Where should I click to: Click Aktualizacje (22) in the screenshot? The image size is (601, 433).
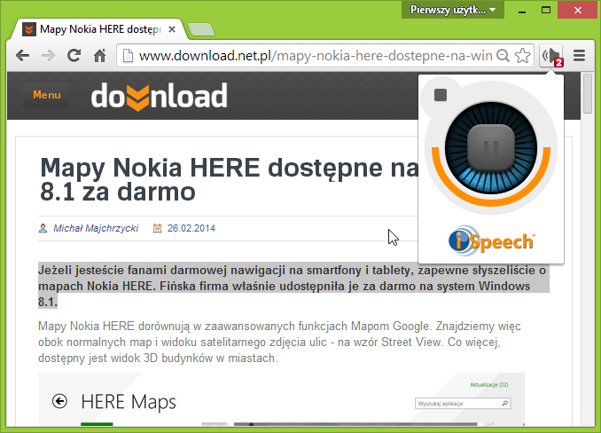(x=489, y=385)
